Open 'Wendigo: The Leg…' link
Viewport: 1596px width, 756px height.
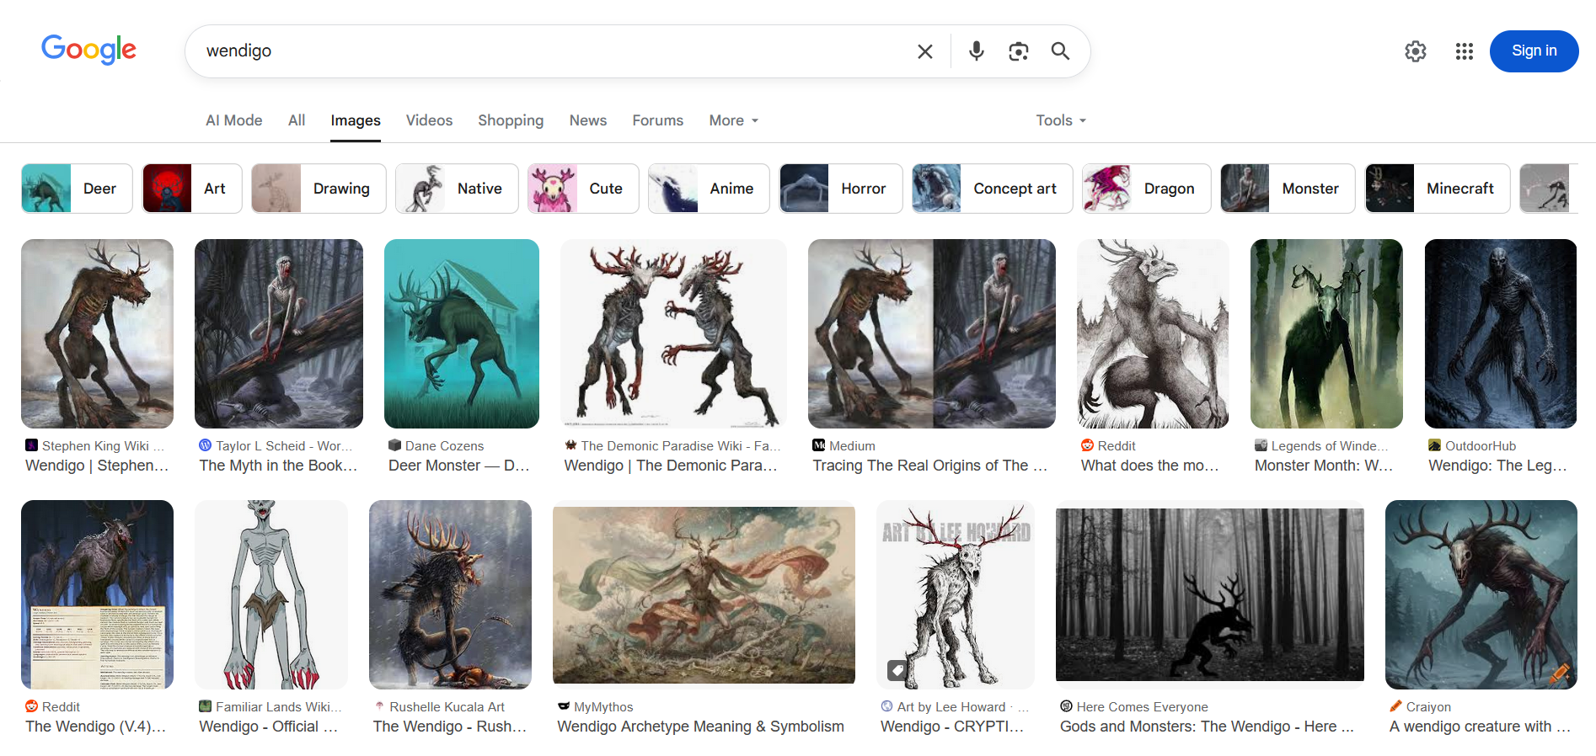click(x=1498, y=466)
